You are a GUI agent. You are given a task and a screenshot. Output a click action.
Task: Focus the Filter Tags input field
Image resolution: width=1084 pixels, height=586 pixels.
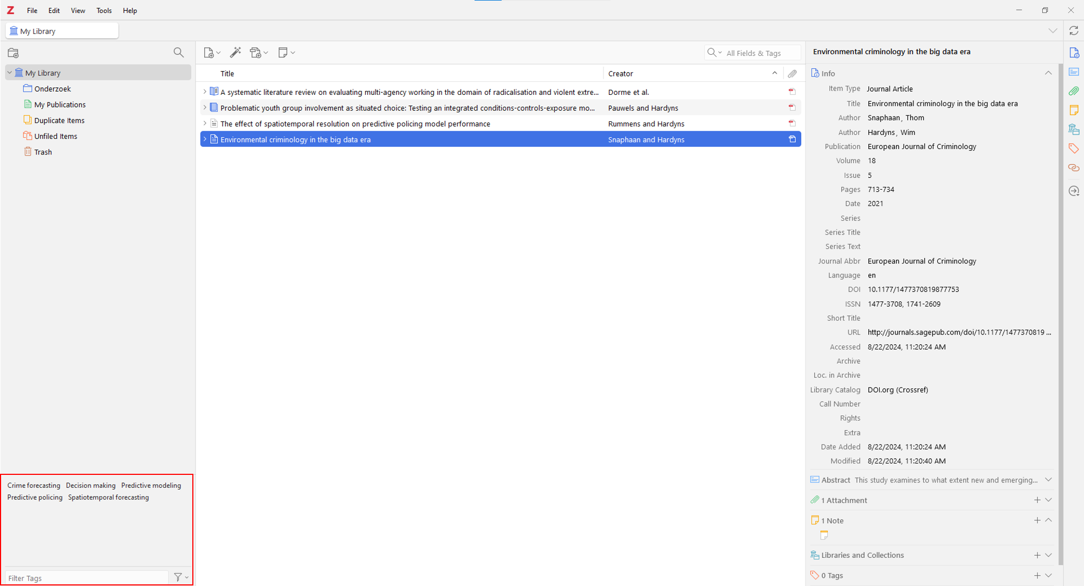tap(87, 578)
